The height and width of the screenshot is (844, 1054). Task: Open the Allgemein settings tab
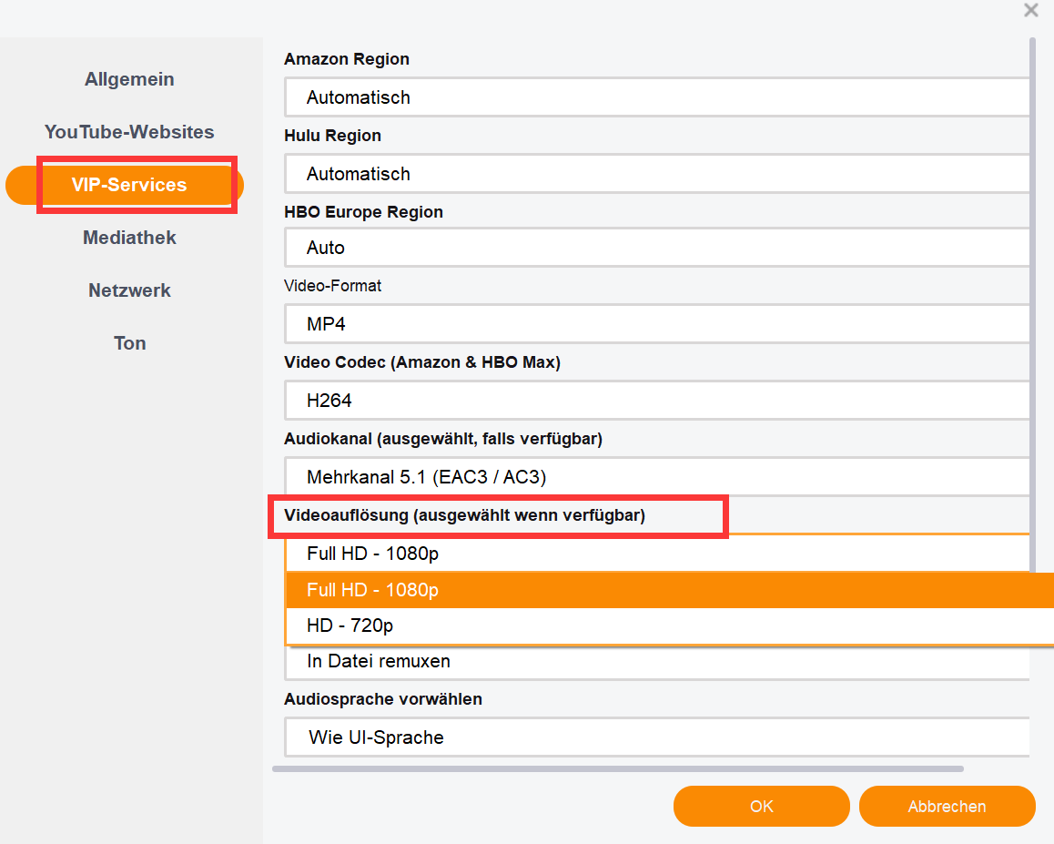click(x=129, y=79)
